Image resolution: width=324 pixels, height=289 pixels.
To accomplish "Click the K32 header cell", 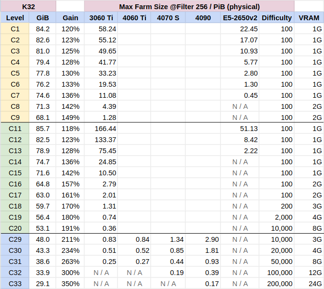I will (28, 6).
